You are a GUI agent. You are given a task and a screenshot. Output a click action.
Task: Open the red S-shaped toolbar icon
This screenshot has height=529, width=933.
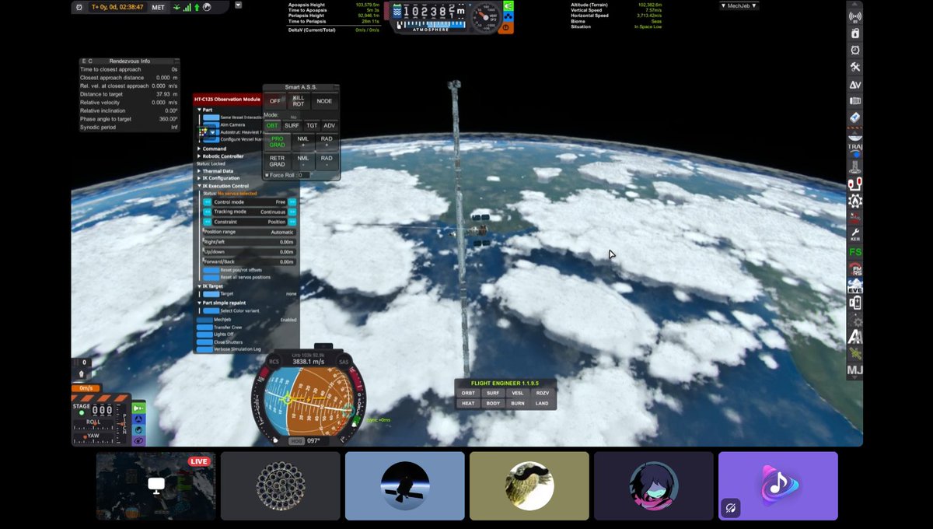(x=854, y=184)
